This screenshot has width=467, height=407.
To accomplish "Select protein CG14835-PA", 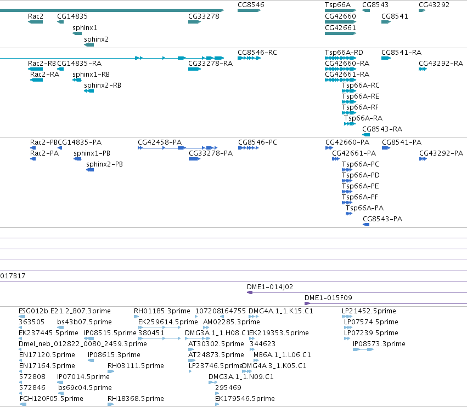I will (60, 148).
